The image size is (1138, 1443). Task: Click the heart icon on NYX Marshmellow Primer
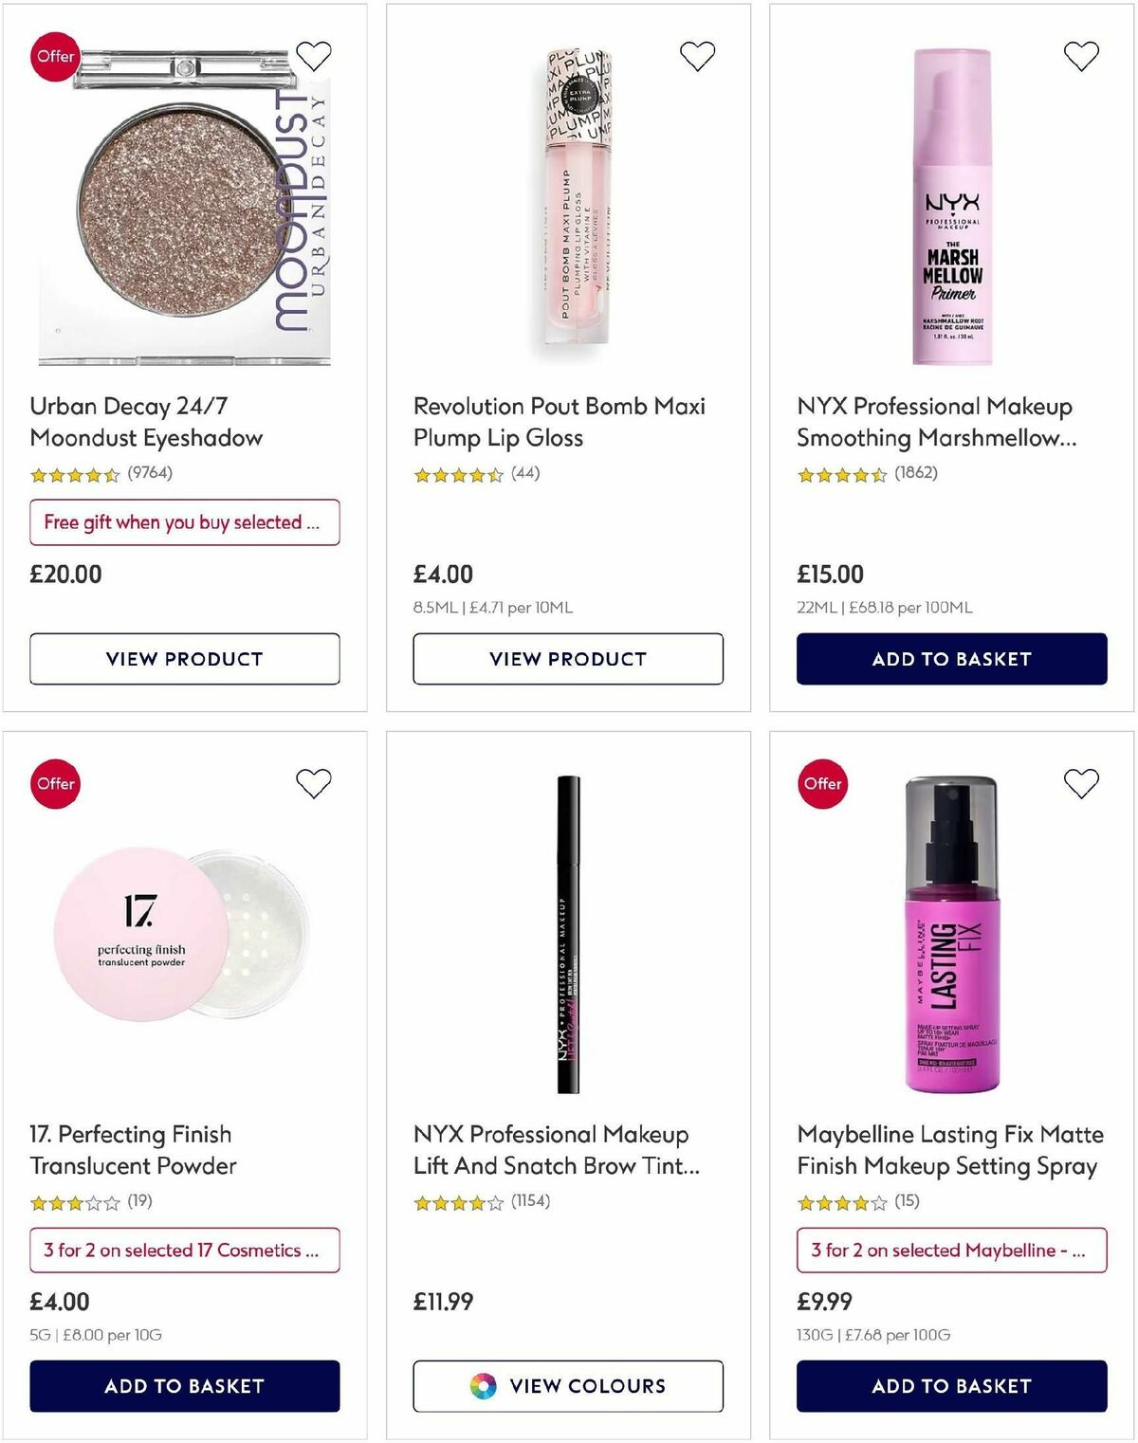click(1081, 57)
